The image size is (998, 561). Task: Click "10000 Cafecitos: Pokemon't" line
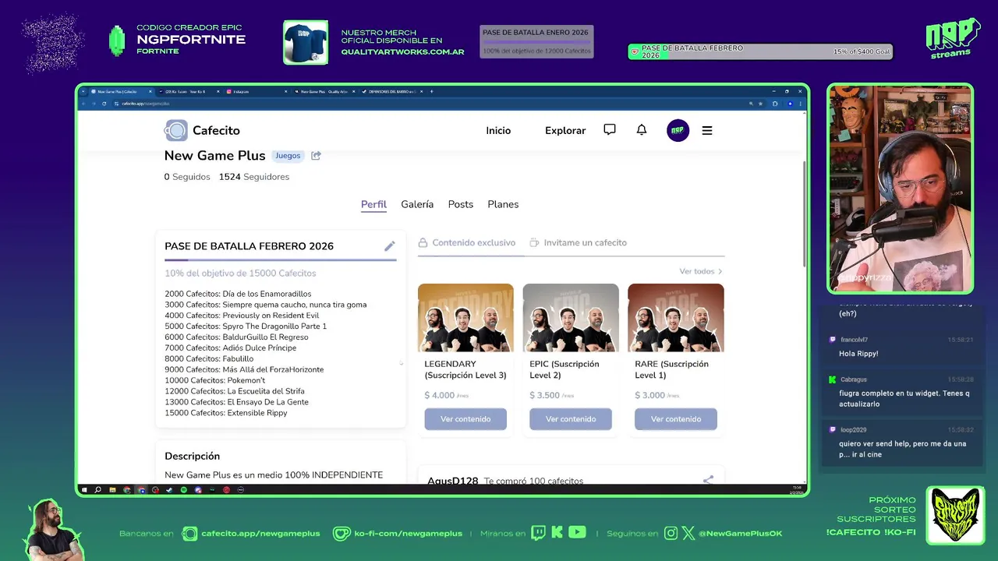(215, 380)
